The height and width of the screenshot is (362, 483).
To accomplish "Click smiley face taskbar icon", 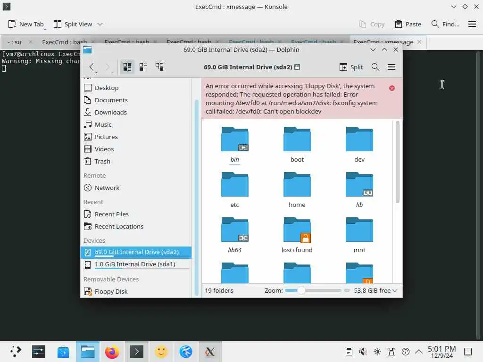I will click(161, 352).
